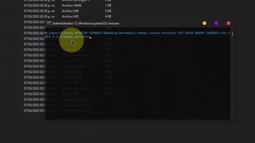The width and height of the screenshot is (255, 143).
Task: Click the typed 'udemy_enroller' command in the console
Action: (x=76, y=37)
